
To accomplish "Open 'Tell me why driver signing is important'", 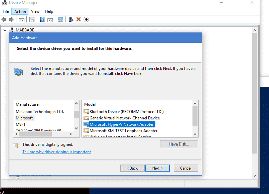I will pyautogui.click(x=56, y=152).
